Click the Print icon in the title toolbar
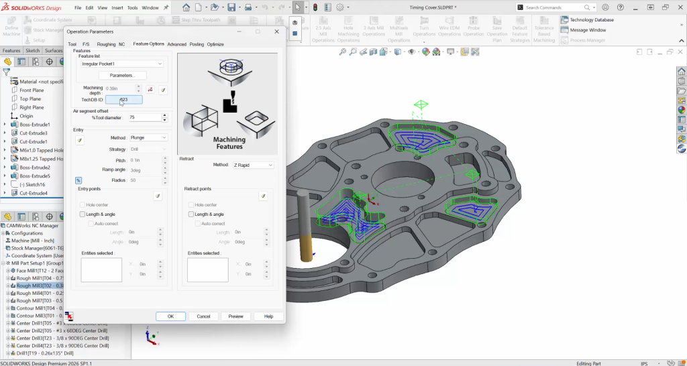687x366 pixels. 248,7
